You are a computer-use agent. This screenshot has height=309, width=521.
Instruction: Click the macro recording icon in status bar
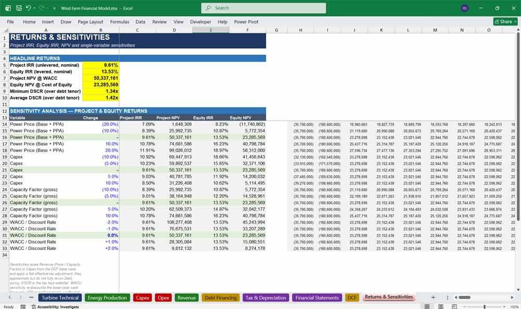click(x=23, y=307)
